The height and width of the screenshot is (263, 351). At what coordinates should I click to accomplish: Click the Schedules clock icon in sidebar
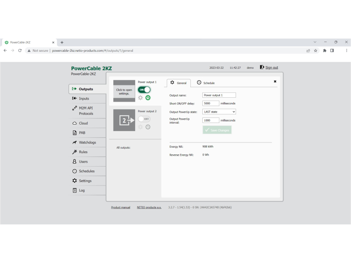[x=75, y=171]
